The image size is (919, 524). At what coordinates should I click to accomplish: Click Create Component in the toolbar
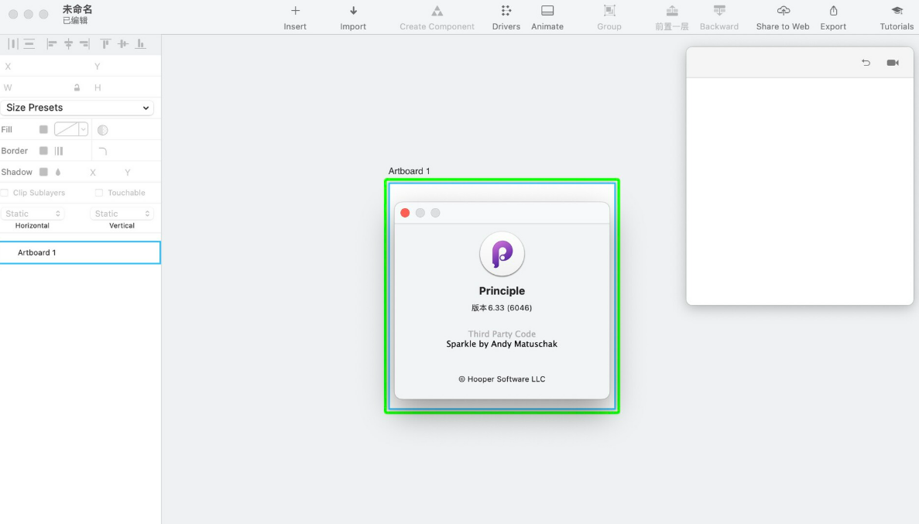(437, 18)
